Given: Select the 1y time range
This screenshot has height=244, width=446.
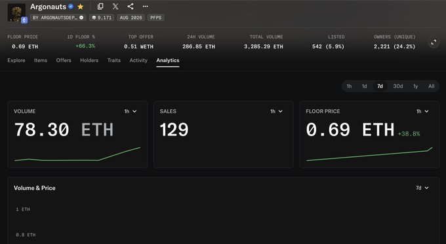Looking at the screenshot, I should coord(416,86).
